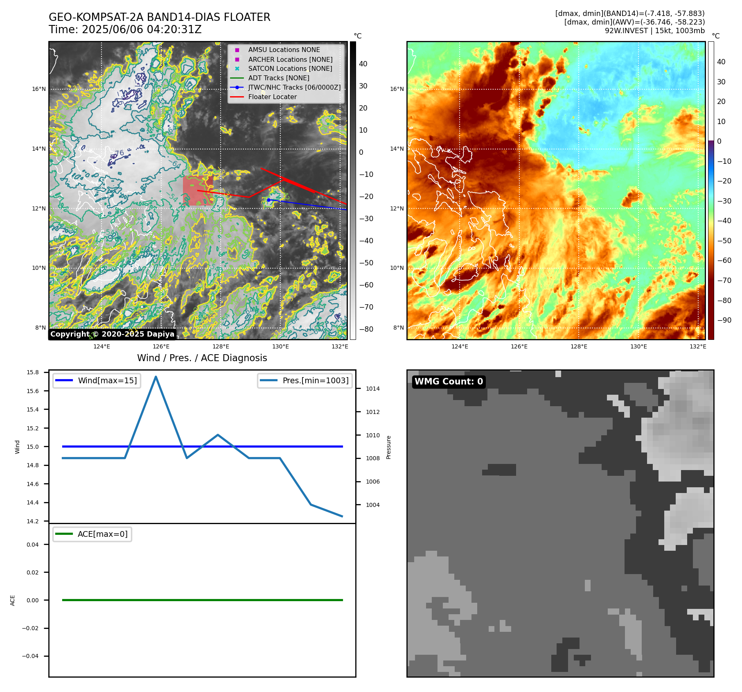Viewport: 742px width, 692px height.
Task: Click the flat blue Wind line at 15.0
Action: pyautogui.click(x=202, y=446)
